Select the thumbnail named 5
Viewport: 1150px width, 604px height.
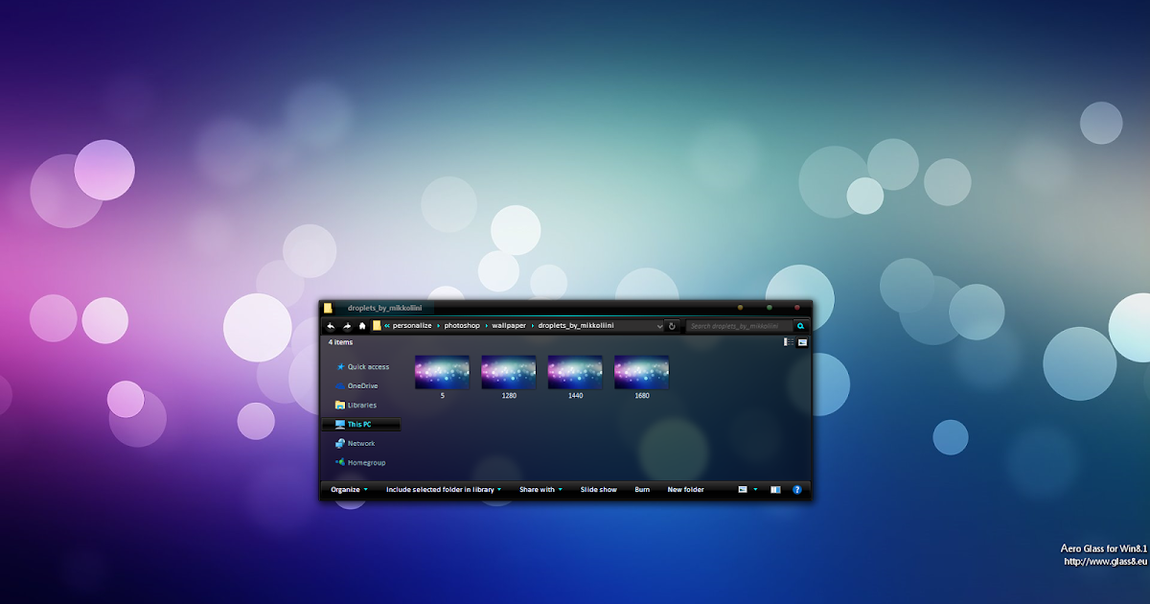pyautogui.click(x=442, y=377)
